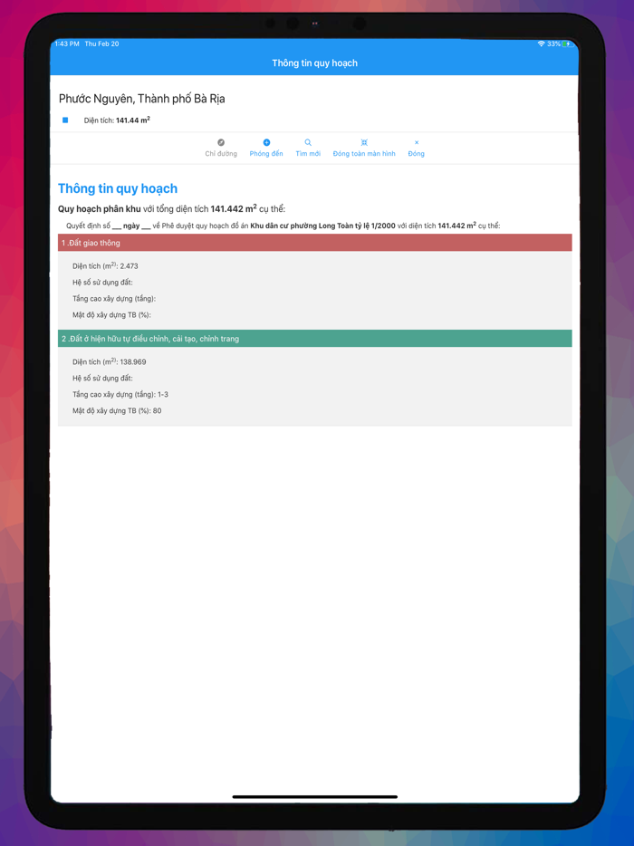The image size is (634, 846).
Task: Click the Thông tin quy hoạch blue section heading
Action: (x=118, y=188)
